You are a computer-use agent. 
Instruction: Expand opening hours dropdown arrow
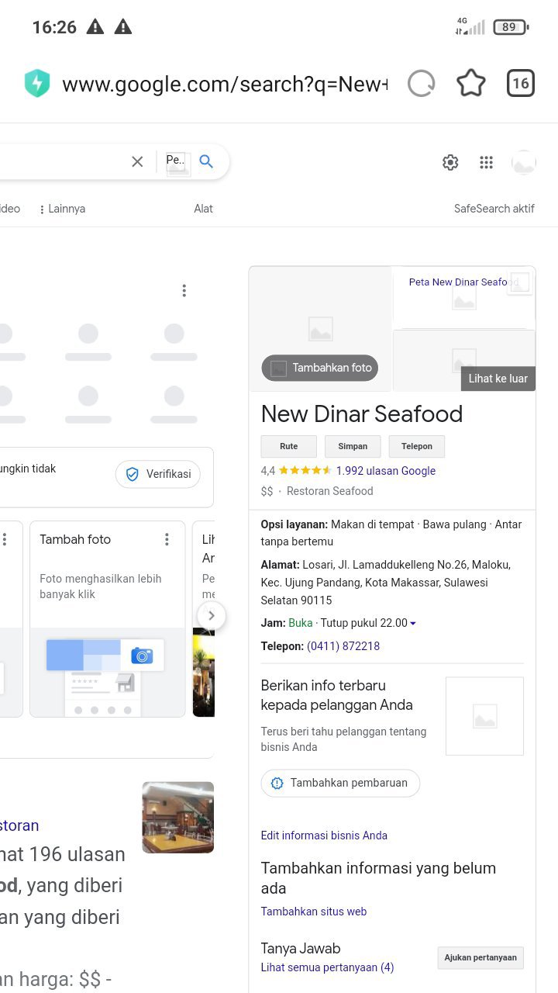click(413, 624)
